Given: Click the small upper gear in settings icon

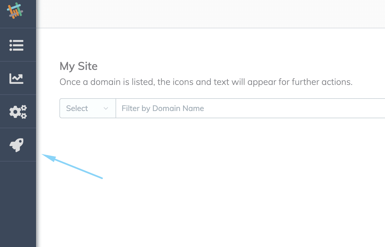Looking at the screenshot, I should [x=24, y=108].
